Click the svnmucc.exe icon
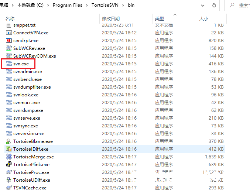 click(9, 103)
